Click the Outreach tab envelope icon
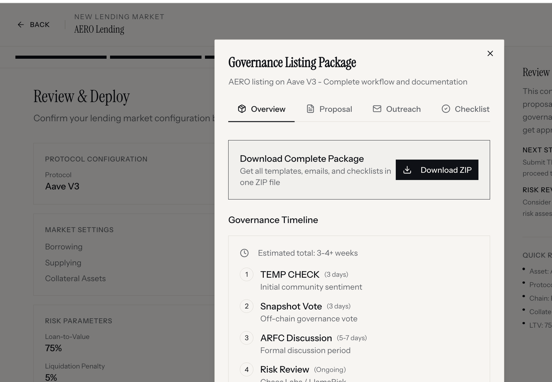Viewport: 552px width, 382px height. (x=377, y=109)
